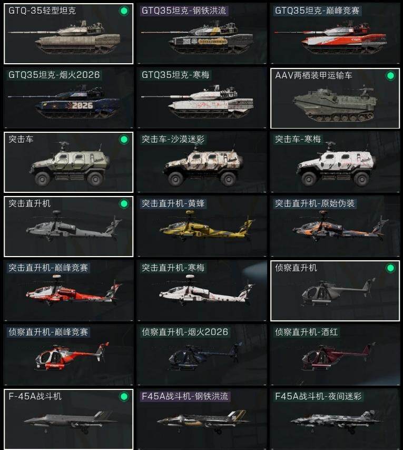The height and width of the screenshot is (450, 403).
Task: Select the F45A战斗机-钢铁洪流 jet skin
Action: pos(202,419)
